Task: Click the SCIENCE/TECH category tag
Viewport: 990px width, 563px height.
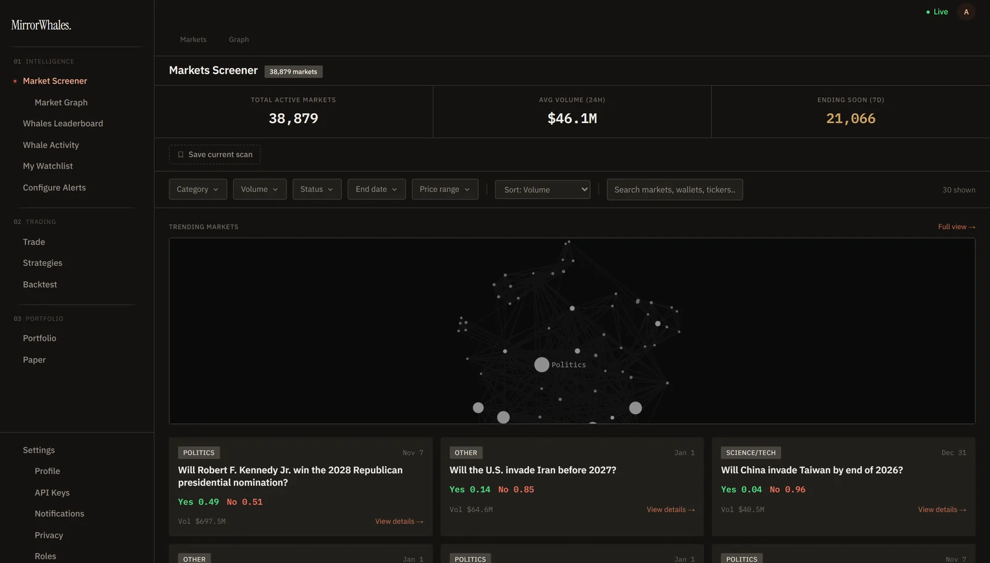Action: coord(751,453)
